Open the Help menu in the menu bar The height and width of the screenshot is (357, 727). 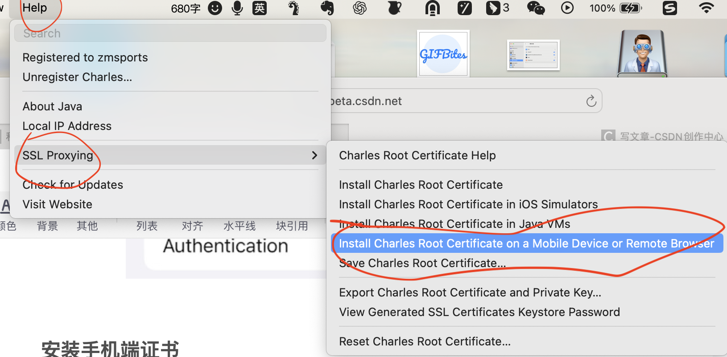pyautogui.click(x=35, y=8)
